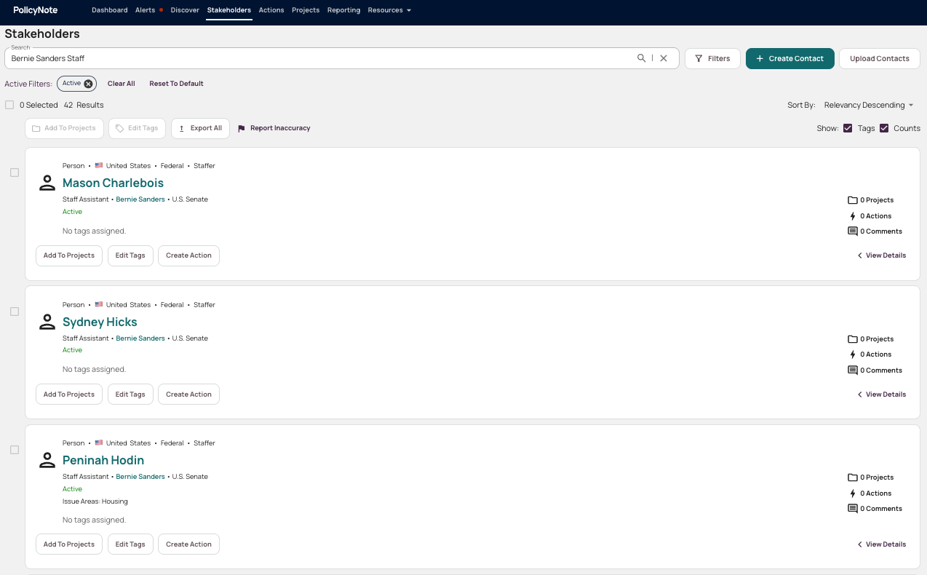Viewport: 927px width, 575px height.
Task: Create action for Mason Charlebois
Action: 188,255
